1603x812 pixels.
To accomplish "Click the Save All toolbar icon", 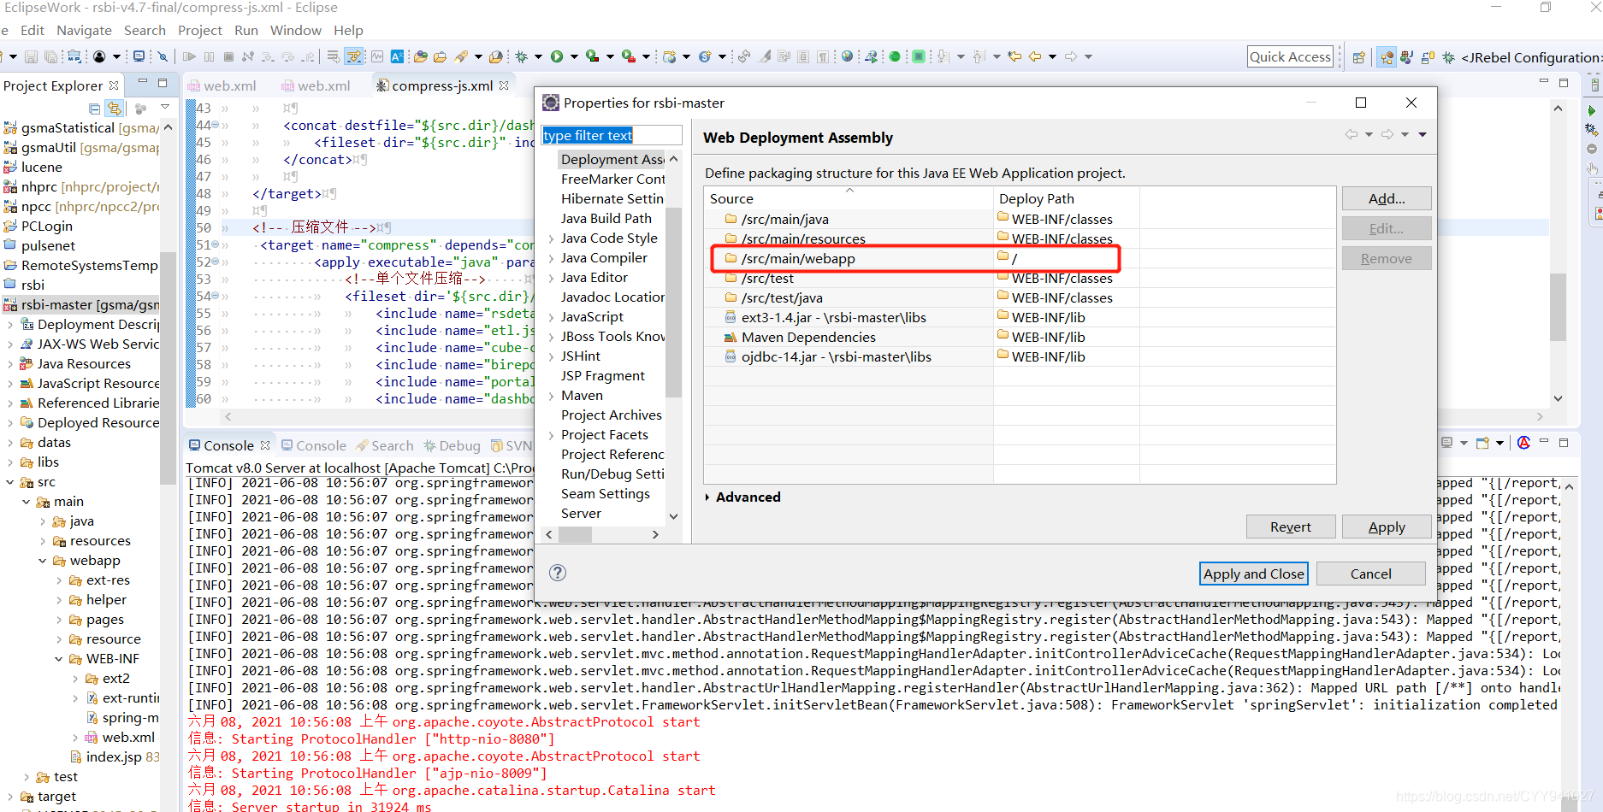I will [51, 56].
